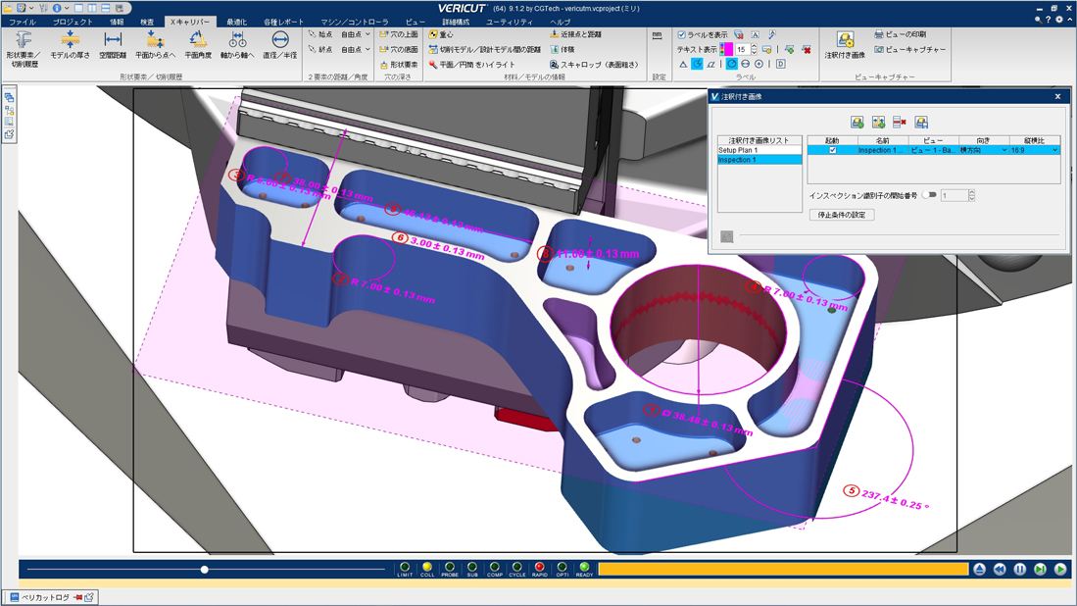Click the rewind simulation button
The width and height of the screenshot is (1077, 606).
coord(1000,569)
